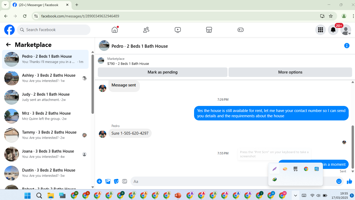Click the orange disc tray icon

pyautogui.click(x=285, y=169)
